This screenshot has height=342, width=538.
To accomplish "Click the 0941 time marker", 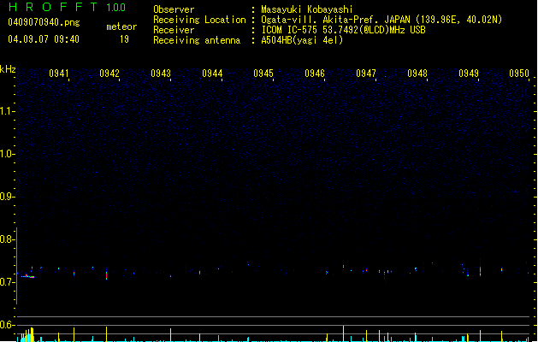I will click(59, 74).
